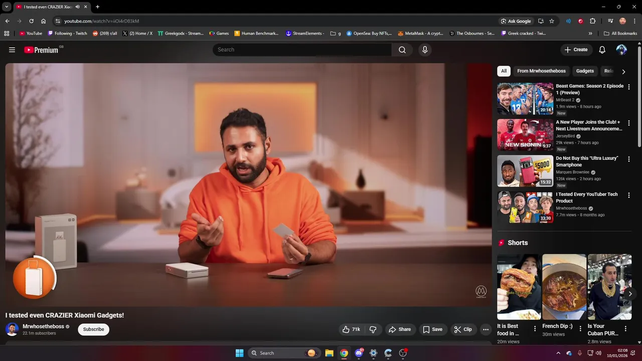The image size is (642, 361).
Task: Open Chrome home page button
Action: click(43, 21)
